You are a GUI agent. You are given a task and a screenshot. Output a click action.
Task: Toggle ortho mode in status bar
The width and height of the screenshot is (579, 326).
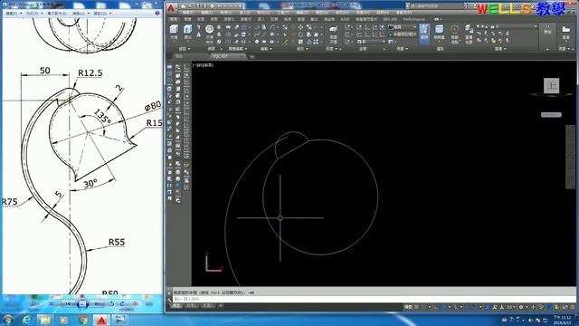pyautogui.click(x=436, y=307)
